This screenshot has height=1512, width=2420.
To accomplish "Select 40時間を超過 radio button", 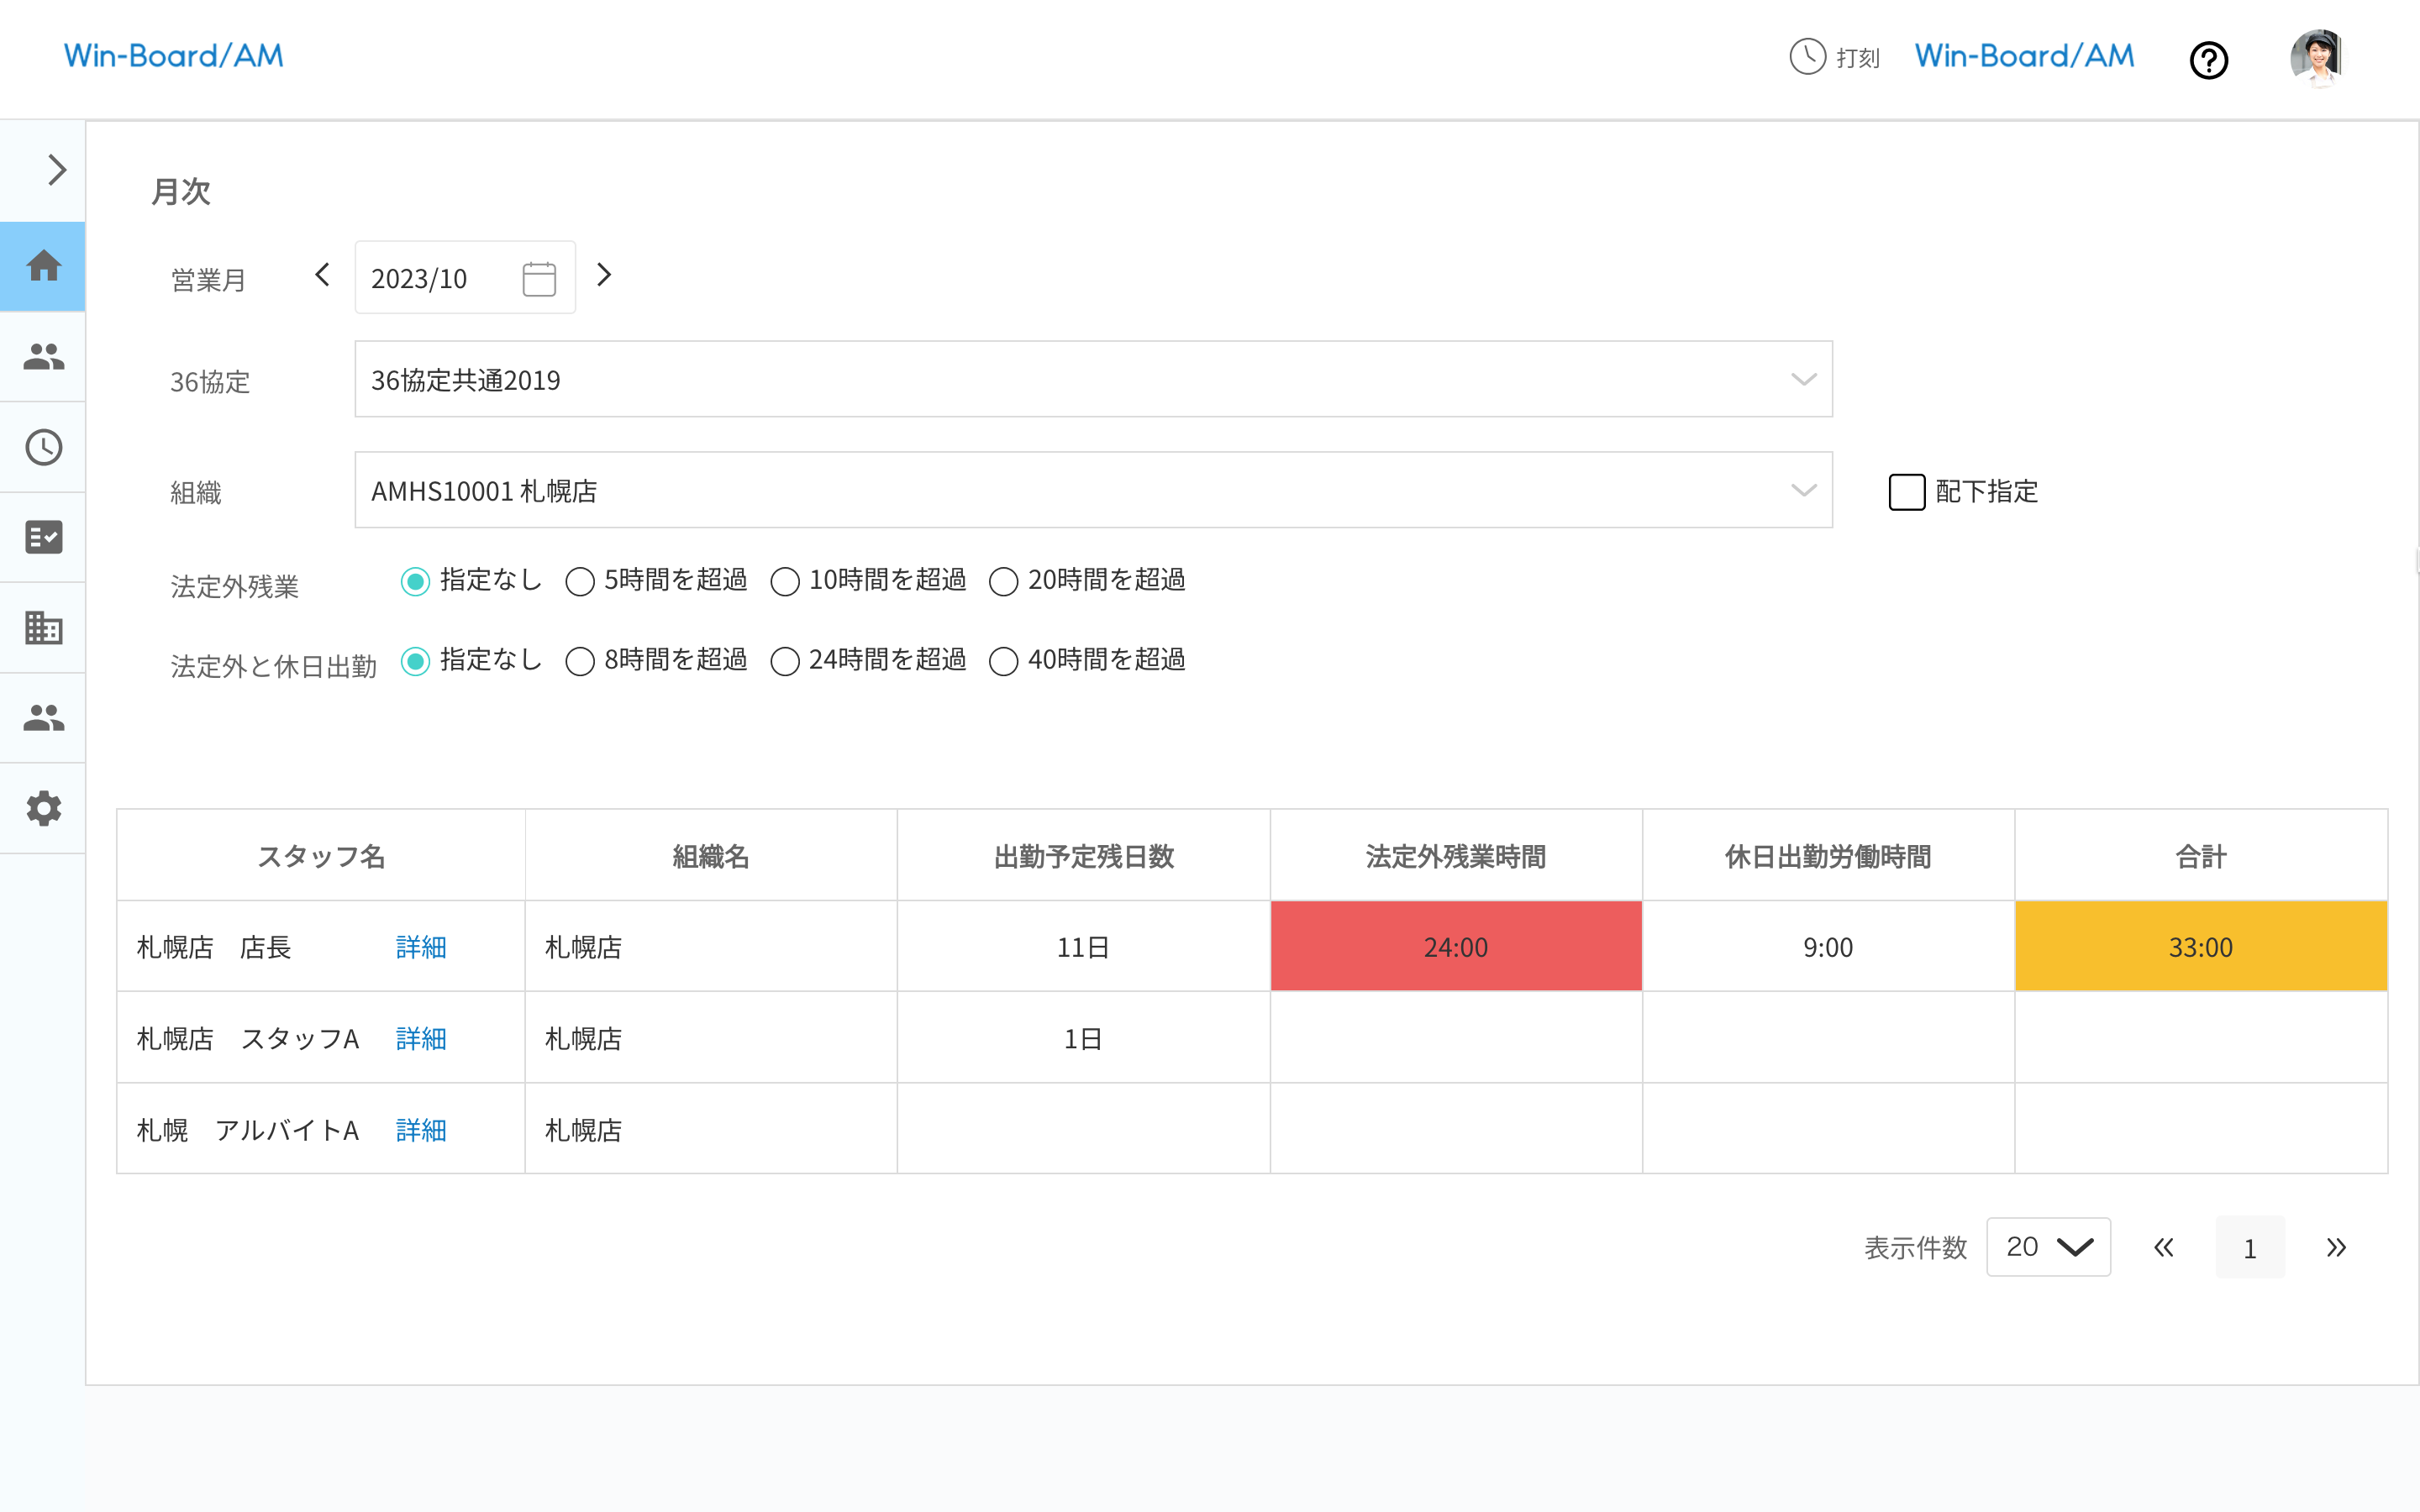I will [1003, 661].
